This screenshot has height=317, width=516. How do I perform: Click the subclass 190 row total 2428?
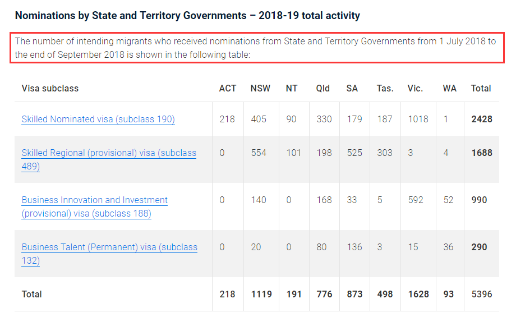point(481,119)
